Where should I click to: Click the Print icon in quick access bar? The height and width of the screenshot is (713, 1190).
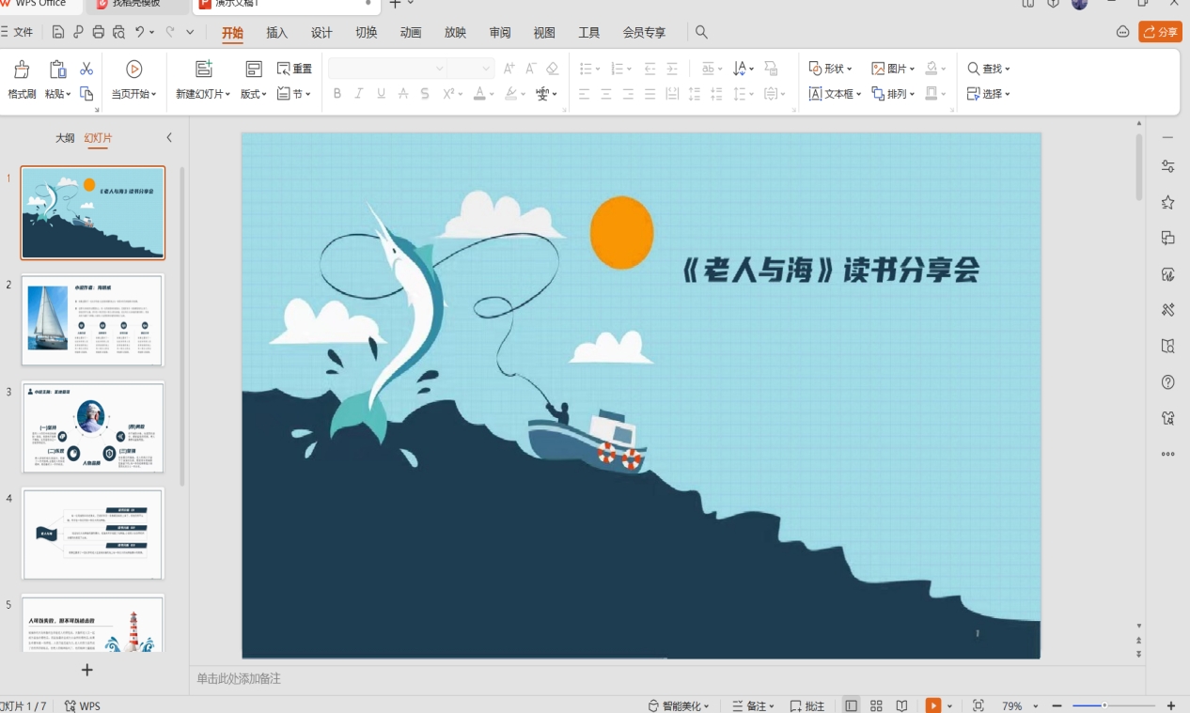pyautogui.click(x=99, y=33)
